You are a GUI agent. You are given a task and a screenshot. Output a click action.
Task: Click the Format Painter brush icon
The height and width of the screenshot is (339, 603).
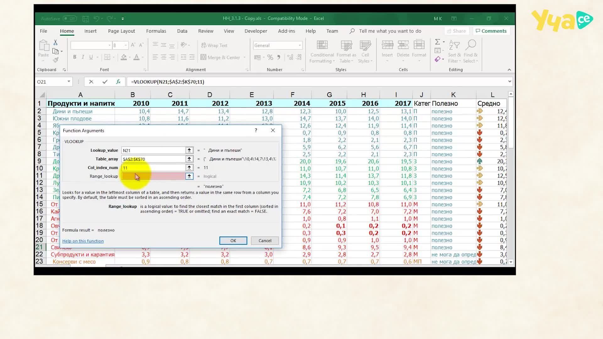pyautogui.click(x=56, y=60)
